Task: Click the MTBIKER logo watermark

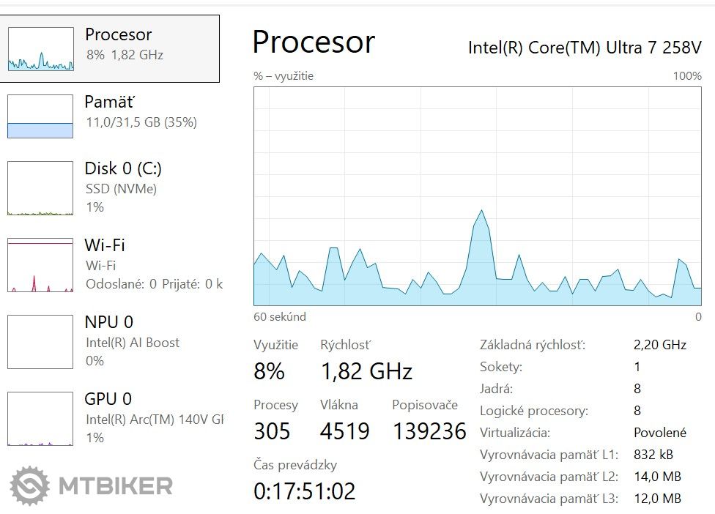Action: click(92, 485)
